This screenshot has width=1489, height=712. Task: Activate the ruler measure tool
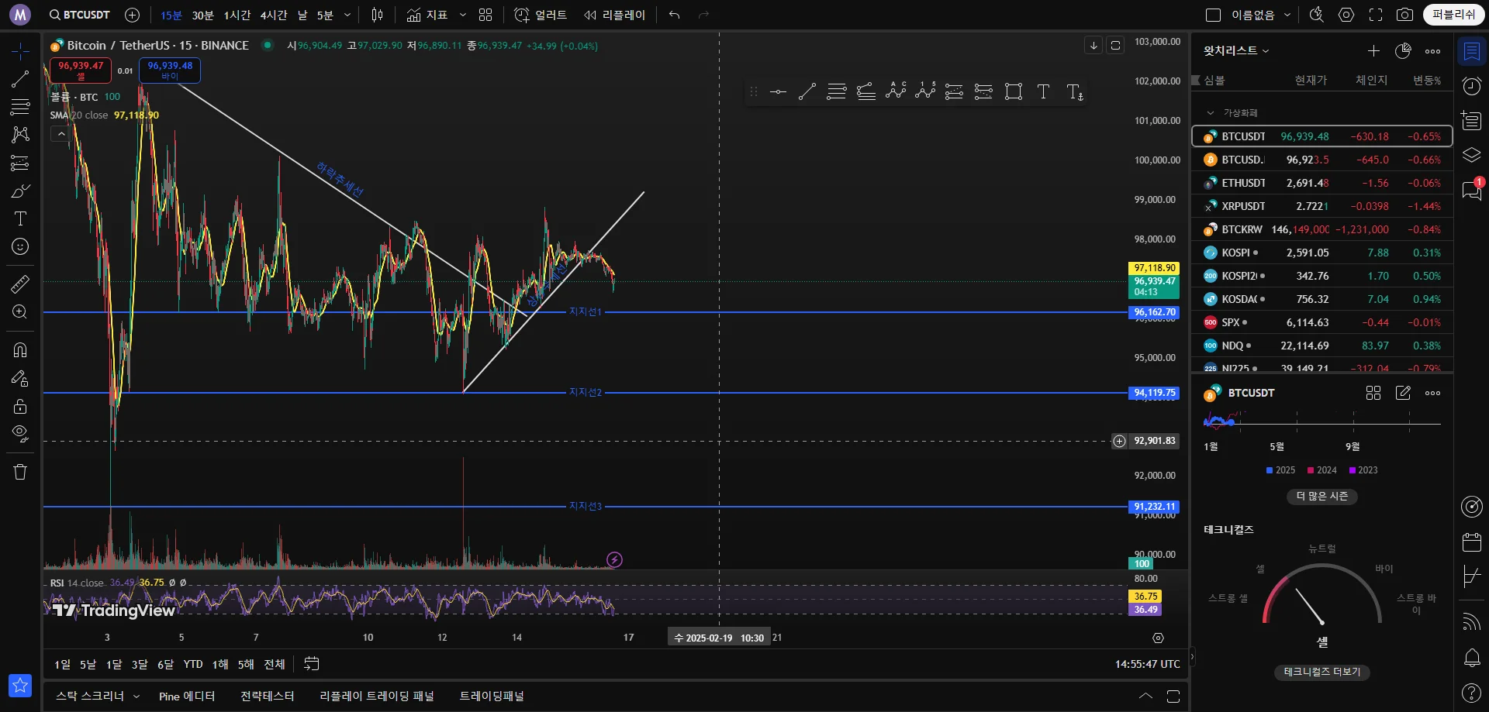point(20,284)
